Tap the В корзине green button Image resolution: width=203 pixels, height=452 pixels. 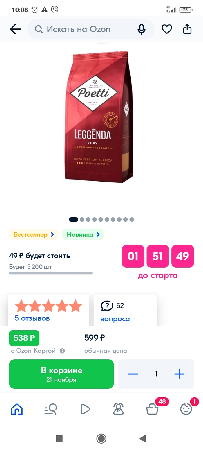tap(61, 374)
